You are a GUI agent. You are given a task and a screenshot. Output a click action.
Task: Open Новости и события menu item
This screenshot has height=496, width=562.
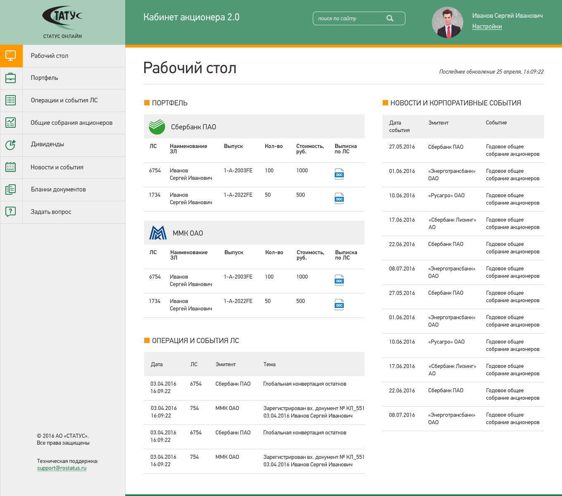click(x=63, y=167)
